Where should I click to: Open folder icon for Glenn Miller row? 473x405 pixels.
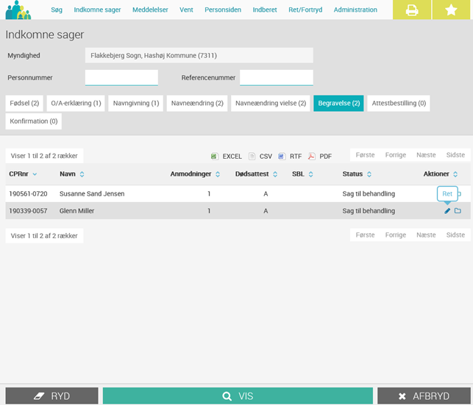[x=458, y=211]
